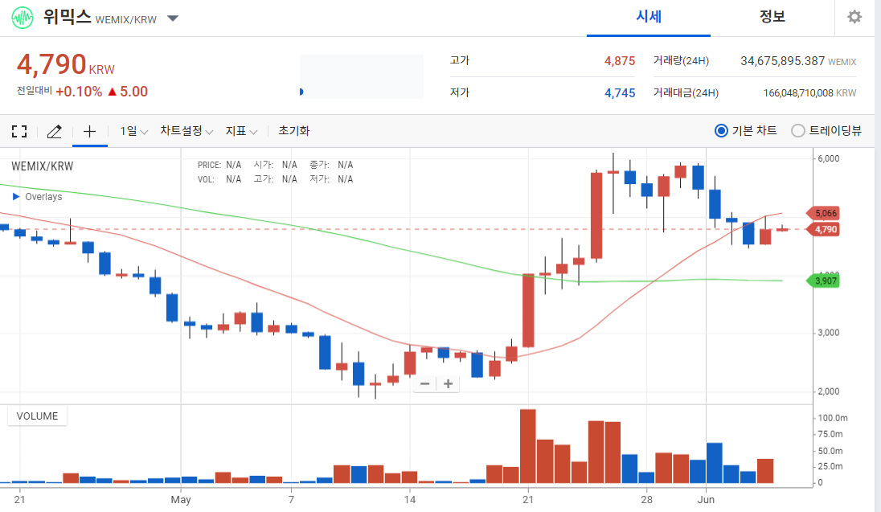Activate the crosshair plus tool
Viewport: 881px width, 512px height.
89,132
